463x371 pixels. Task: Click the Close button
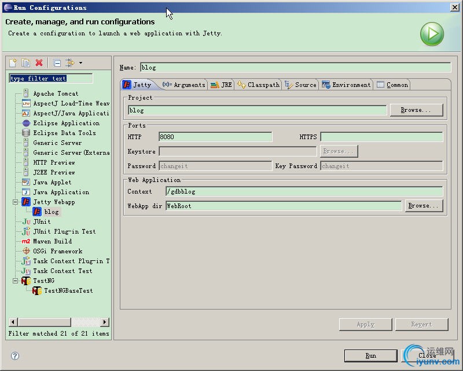tap(427, 355)
